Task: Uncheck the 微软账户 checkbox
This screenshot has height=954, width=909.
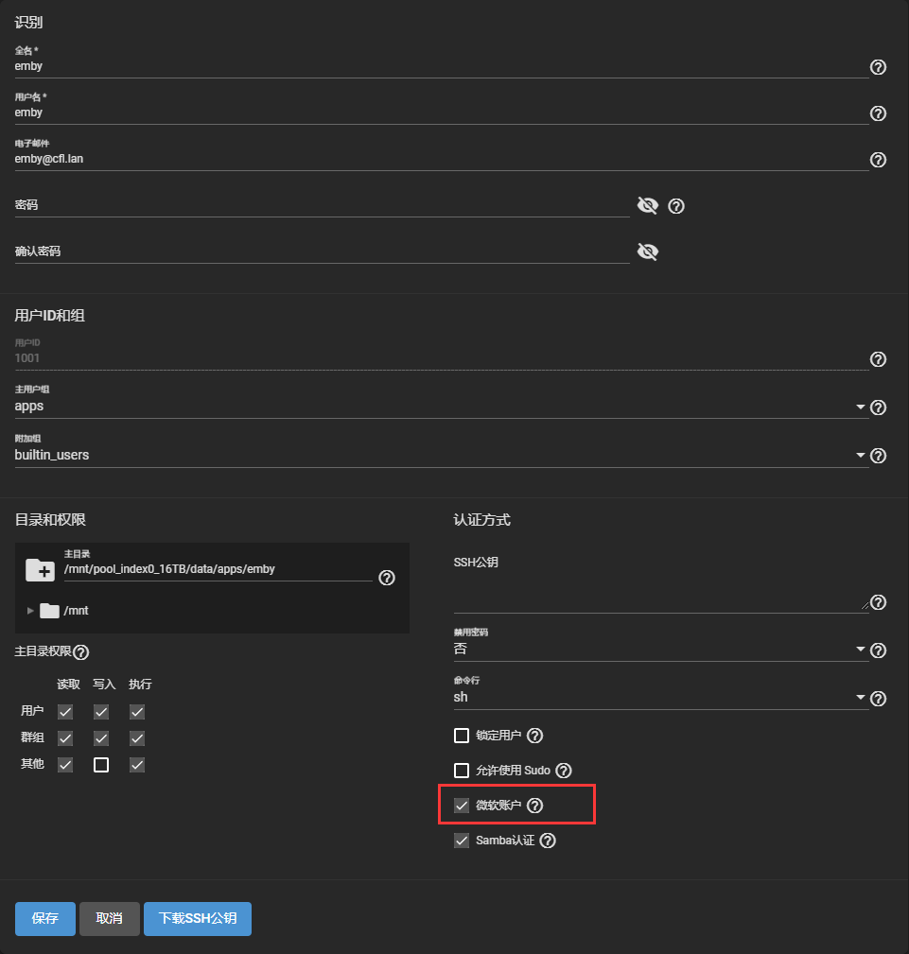Action: [462, 806]
